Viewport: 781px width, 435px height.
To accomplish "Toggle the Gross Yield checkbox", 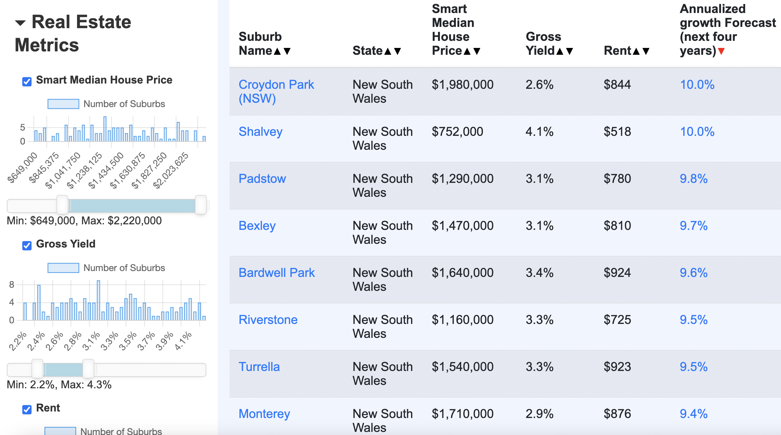I will [27, 245].
